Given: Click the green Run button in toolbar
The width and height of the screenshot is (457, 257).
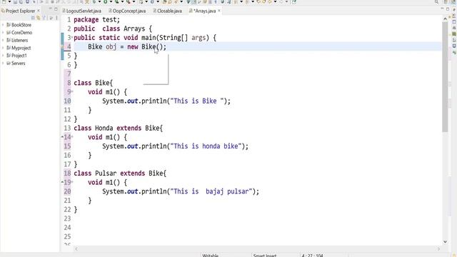Looking at the screenshot, I should coord(105,1).
